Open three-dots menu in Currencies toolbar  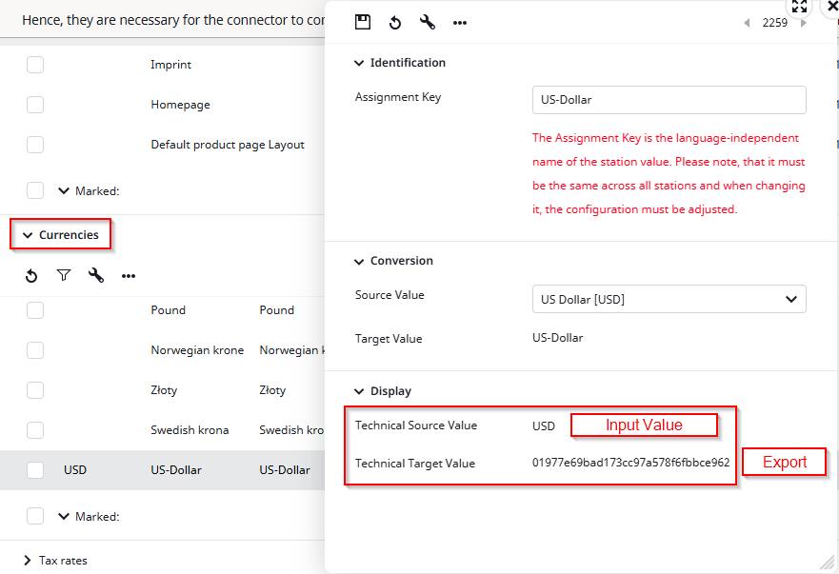point(129,276)
